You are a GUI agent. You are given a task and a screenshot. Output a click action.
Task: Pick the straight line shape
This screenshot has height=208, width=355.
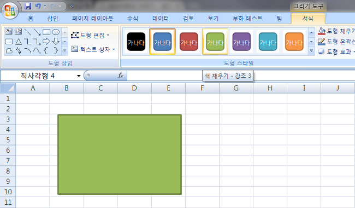coord(28,32)
